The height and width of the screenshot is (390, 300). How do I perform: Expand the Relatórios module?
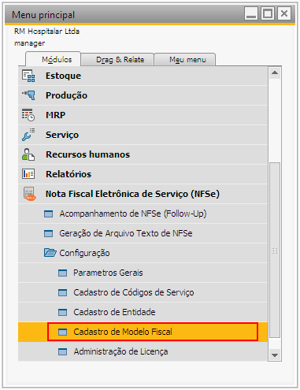click(x=143, y=174)
